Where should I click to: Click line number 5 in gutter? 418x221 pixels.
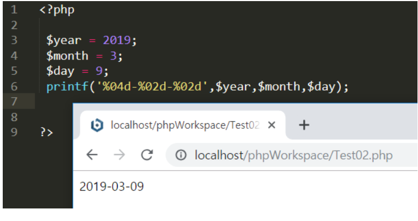(14, 71)
